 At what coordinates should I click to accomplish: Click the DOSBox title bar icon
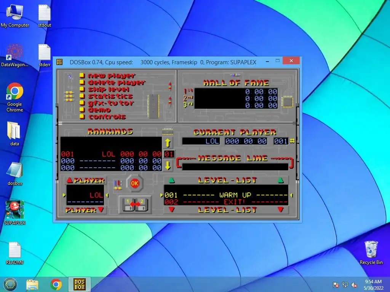[59, 62]
